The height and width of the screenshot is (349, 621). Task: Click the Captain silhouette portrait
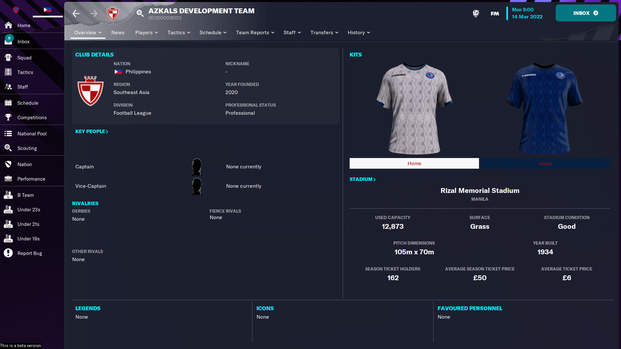[x=197, y=167]
